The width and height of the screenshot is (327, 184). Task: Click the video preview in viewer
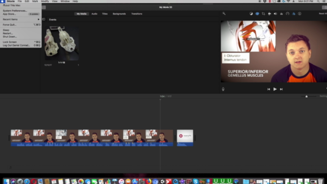[274, 51]
